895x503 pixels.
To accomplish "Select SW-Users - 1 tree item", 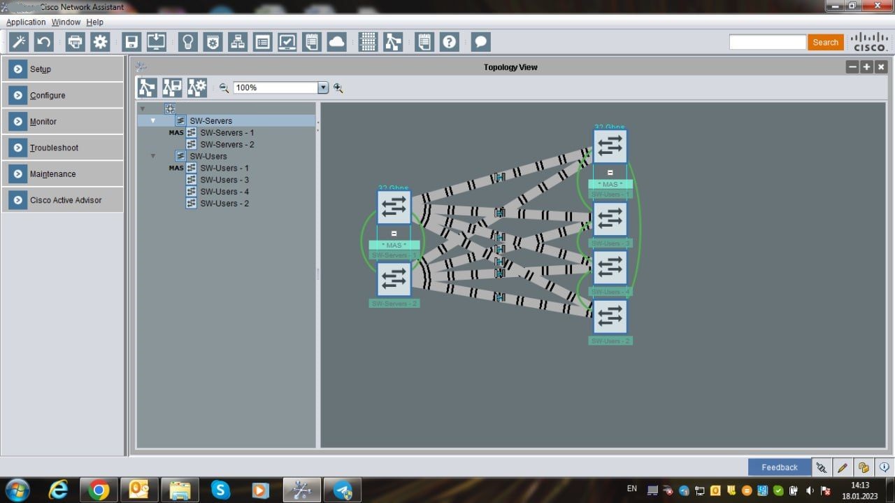I will 224,169.
